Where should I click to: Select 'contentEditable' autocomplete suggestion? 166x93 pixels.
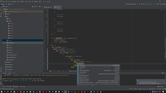point(98,71)
